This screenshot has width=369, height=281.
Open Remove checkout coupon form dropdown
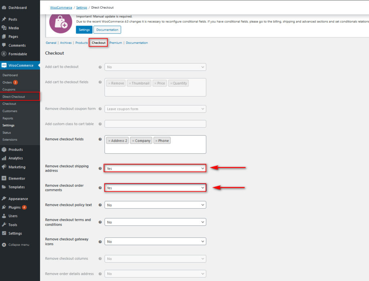tap(155, 109)
